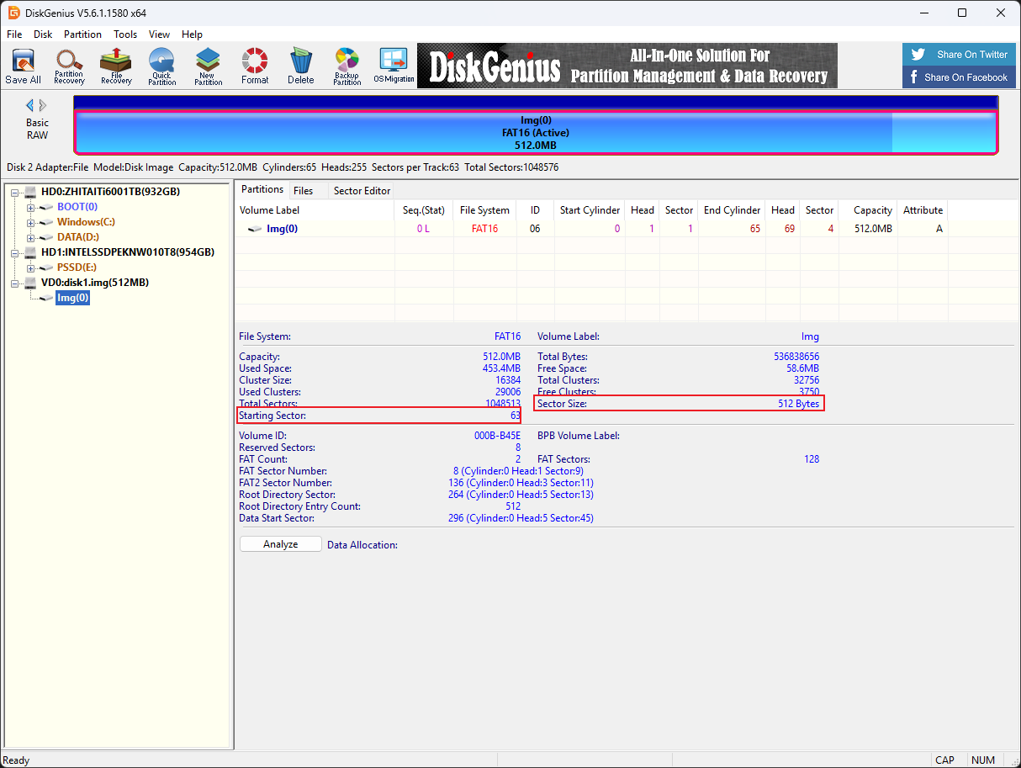Launch File Recovery tool

(x=116, y=66)
